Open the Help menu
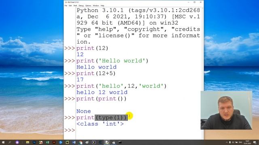 (x=102, y=6)
